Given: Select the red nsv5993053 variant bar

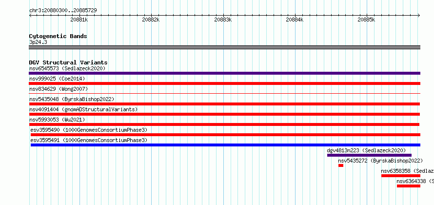Looking at the screenshot, I should 224,124.
